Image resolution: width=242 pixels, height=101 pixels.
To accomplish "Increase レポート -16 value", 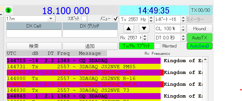I will click(183, 18).
